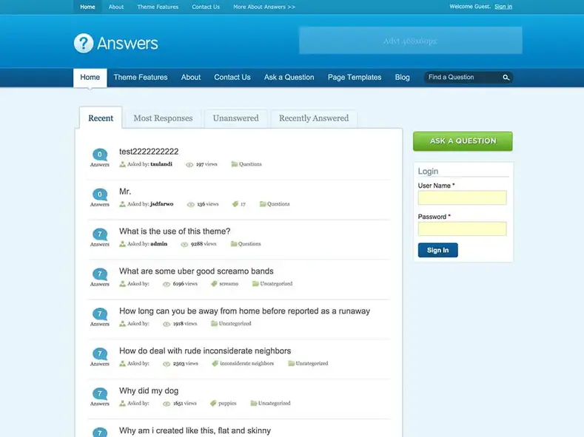Click tag icon beside screamo
The height and width of the screenshot is (437, 584).
click(214, 283)
